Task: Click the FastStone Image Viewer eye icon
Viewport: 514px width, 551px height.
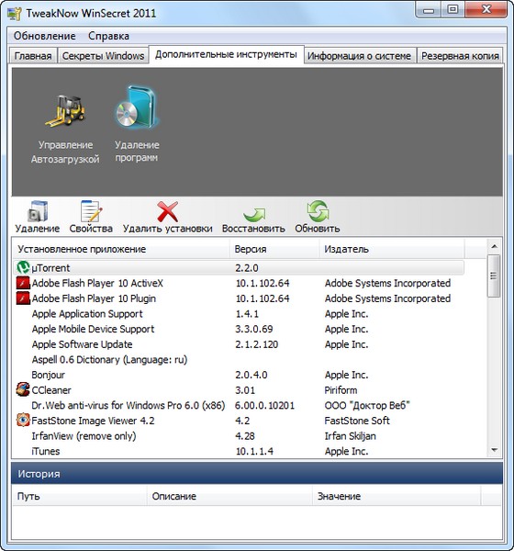Action: point(23,421)
